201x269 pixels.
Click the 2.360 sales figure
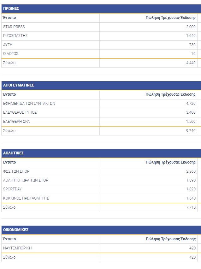[191, 171]
